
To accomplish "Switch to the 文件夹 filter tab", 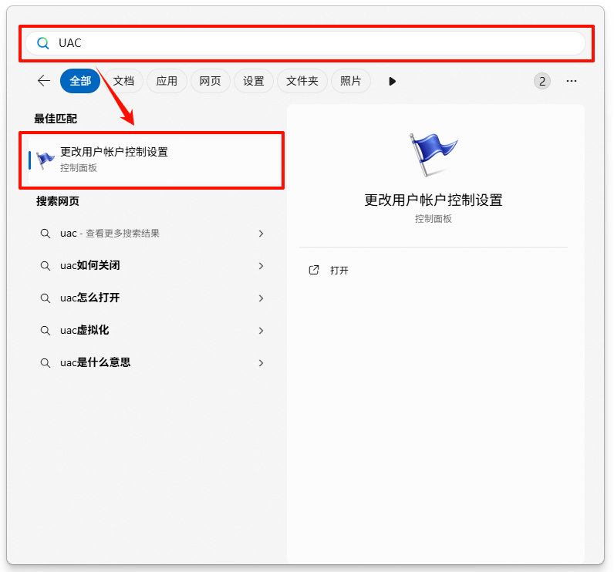I will 302,81.
